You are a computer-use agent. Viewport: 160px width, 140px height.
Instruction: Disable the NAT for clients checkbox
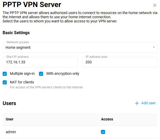click(x=5, y=82)
